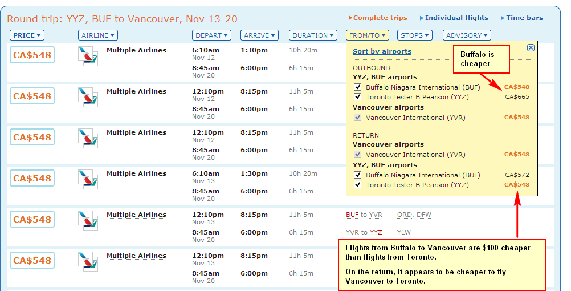Select the first CA$548 price button

point(32,55)
